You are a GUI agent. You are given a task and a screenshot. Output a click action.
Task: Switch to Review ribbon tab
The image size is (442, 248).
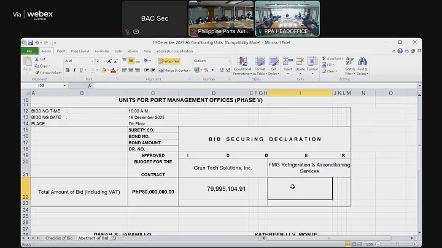coord(133,52)
